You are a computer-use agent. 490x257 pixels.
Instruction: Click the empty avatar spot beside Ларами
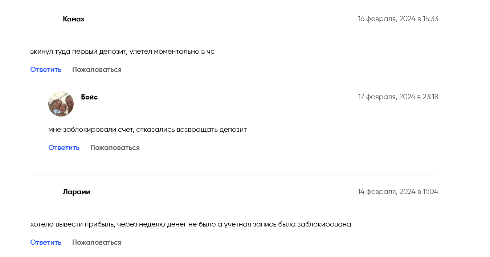click(x=43, y=198)
